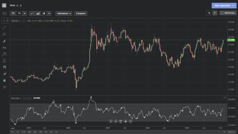238x134 pixels.
Task: Switch to candlestick chart style
Action: tap(44, 13)
